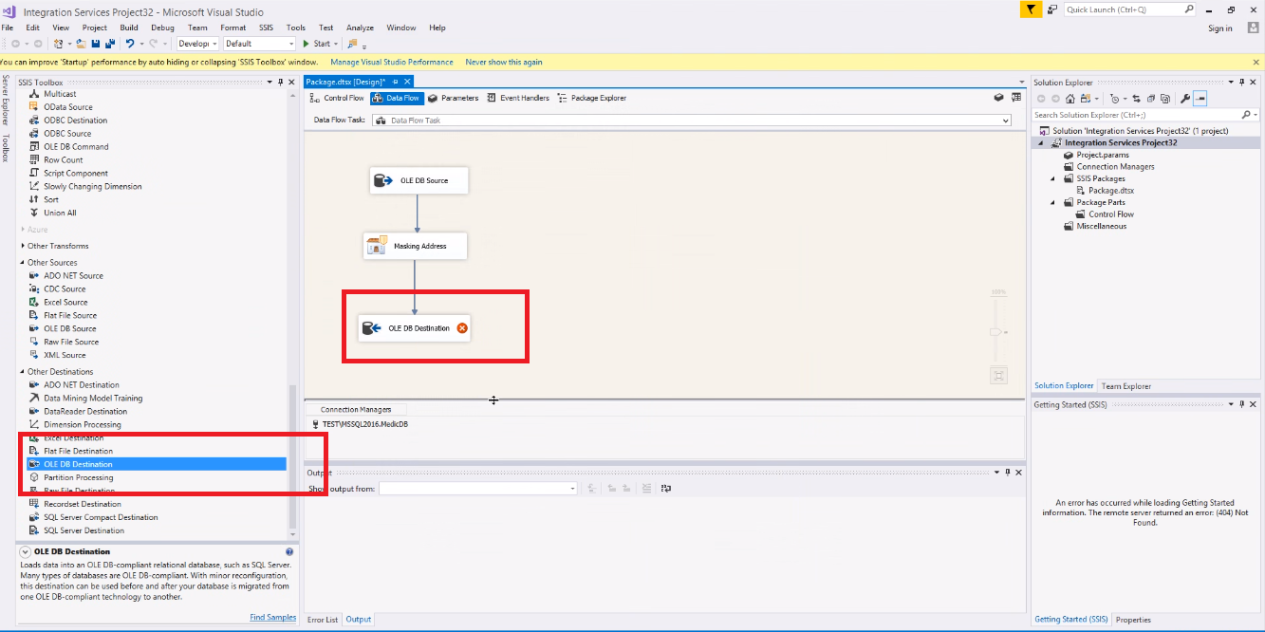The width and height of the screenshot is (1265, 632).
Task: Click the help icon for OLE DB Destination
Action: (289, 551)
